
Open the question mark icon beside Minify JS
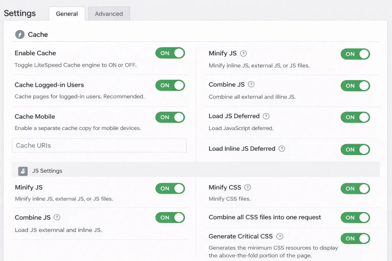point(243,54)
